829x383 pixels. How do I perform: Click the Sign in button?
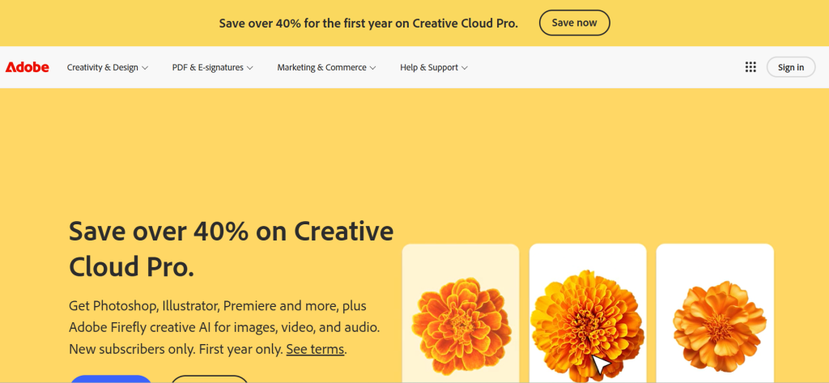point(790,67)
